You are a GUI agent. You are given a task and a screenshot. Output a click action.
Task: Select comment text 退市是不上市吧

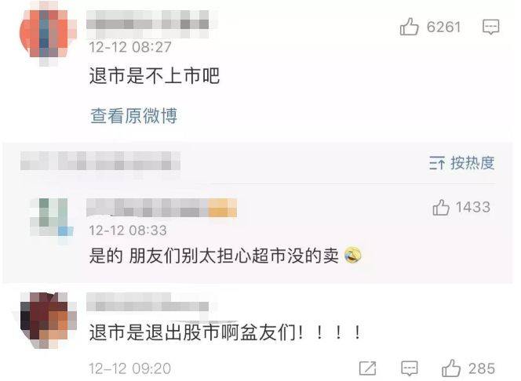click(x=155, y=76)
